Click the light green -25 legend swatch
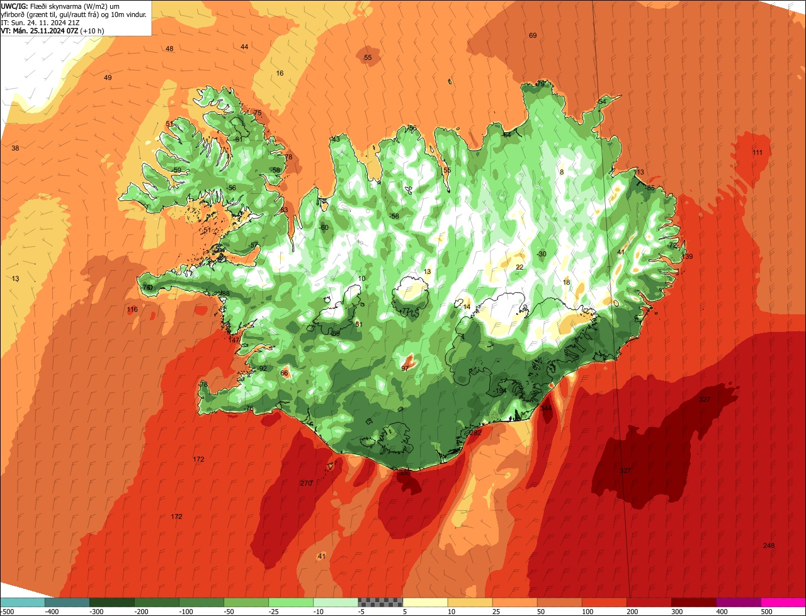Screen dimensions: 806x616 291,602
